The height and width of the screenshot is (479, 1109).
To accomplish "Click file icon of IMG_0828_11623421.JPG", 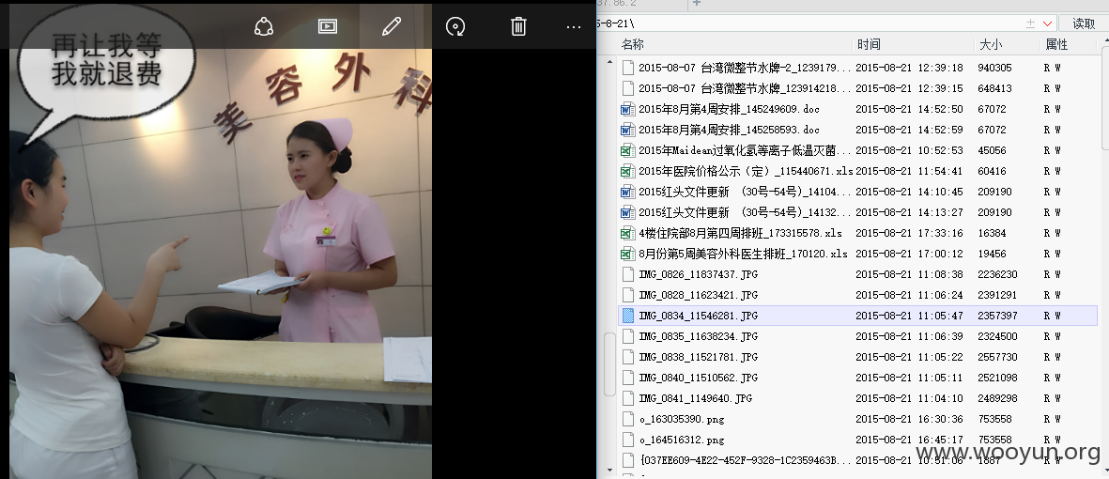I will (x=627, y=294).
